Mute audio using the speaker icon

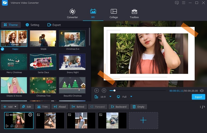click(x=202, y=91)
